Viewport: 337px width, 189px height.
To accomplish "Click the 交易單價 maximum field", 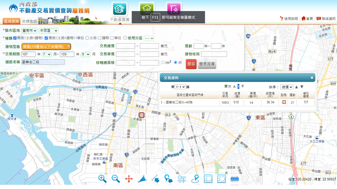I will [149, 54].
